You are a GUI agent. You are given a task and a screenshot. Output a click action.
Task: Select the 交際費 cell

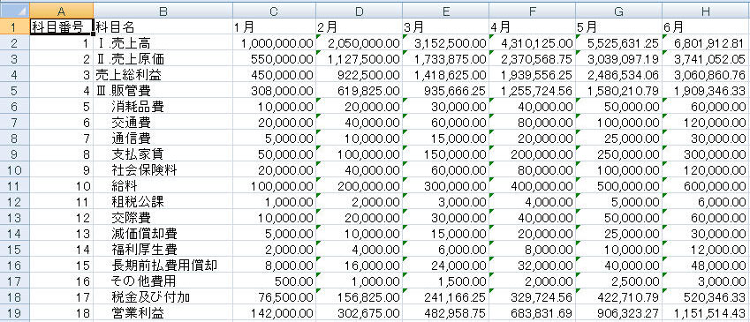[x=163, y=218]
